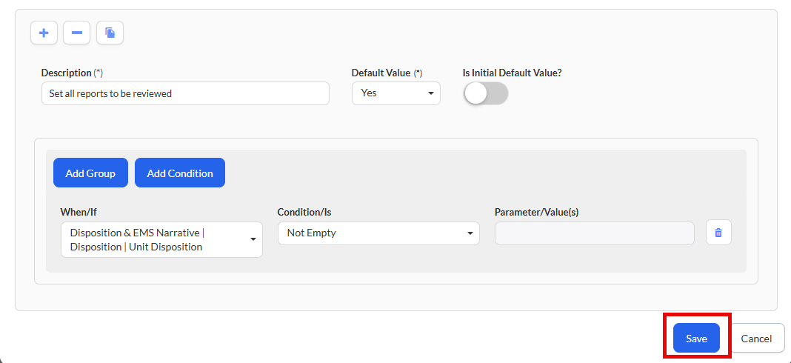Click the Description field label
The width and height of the screenshot is (791, 363).
pyautogui.click(x=66, y=73)
